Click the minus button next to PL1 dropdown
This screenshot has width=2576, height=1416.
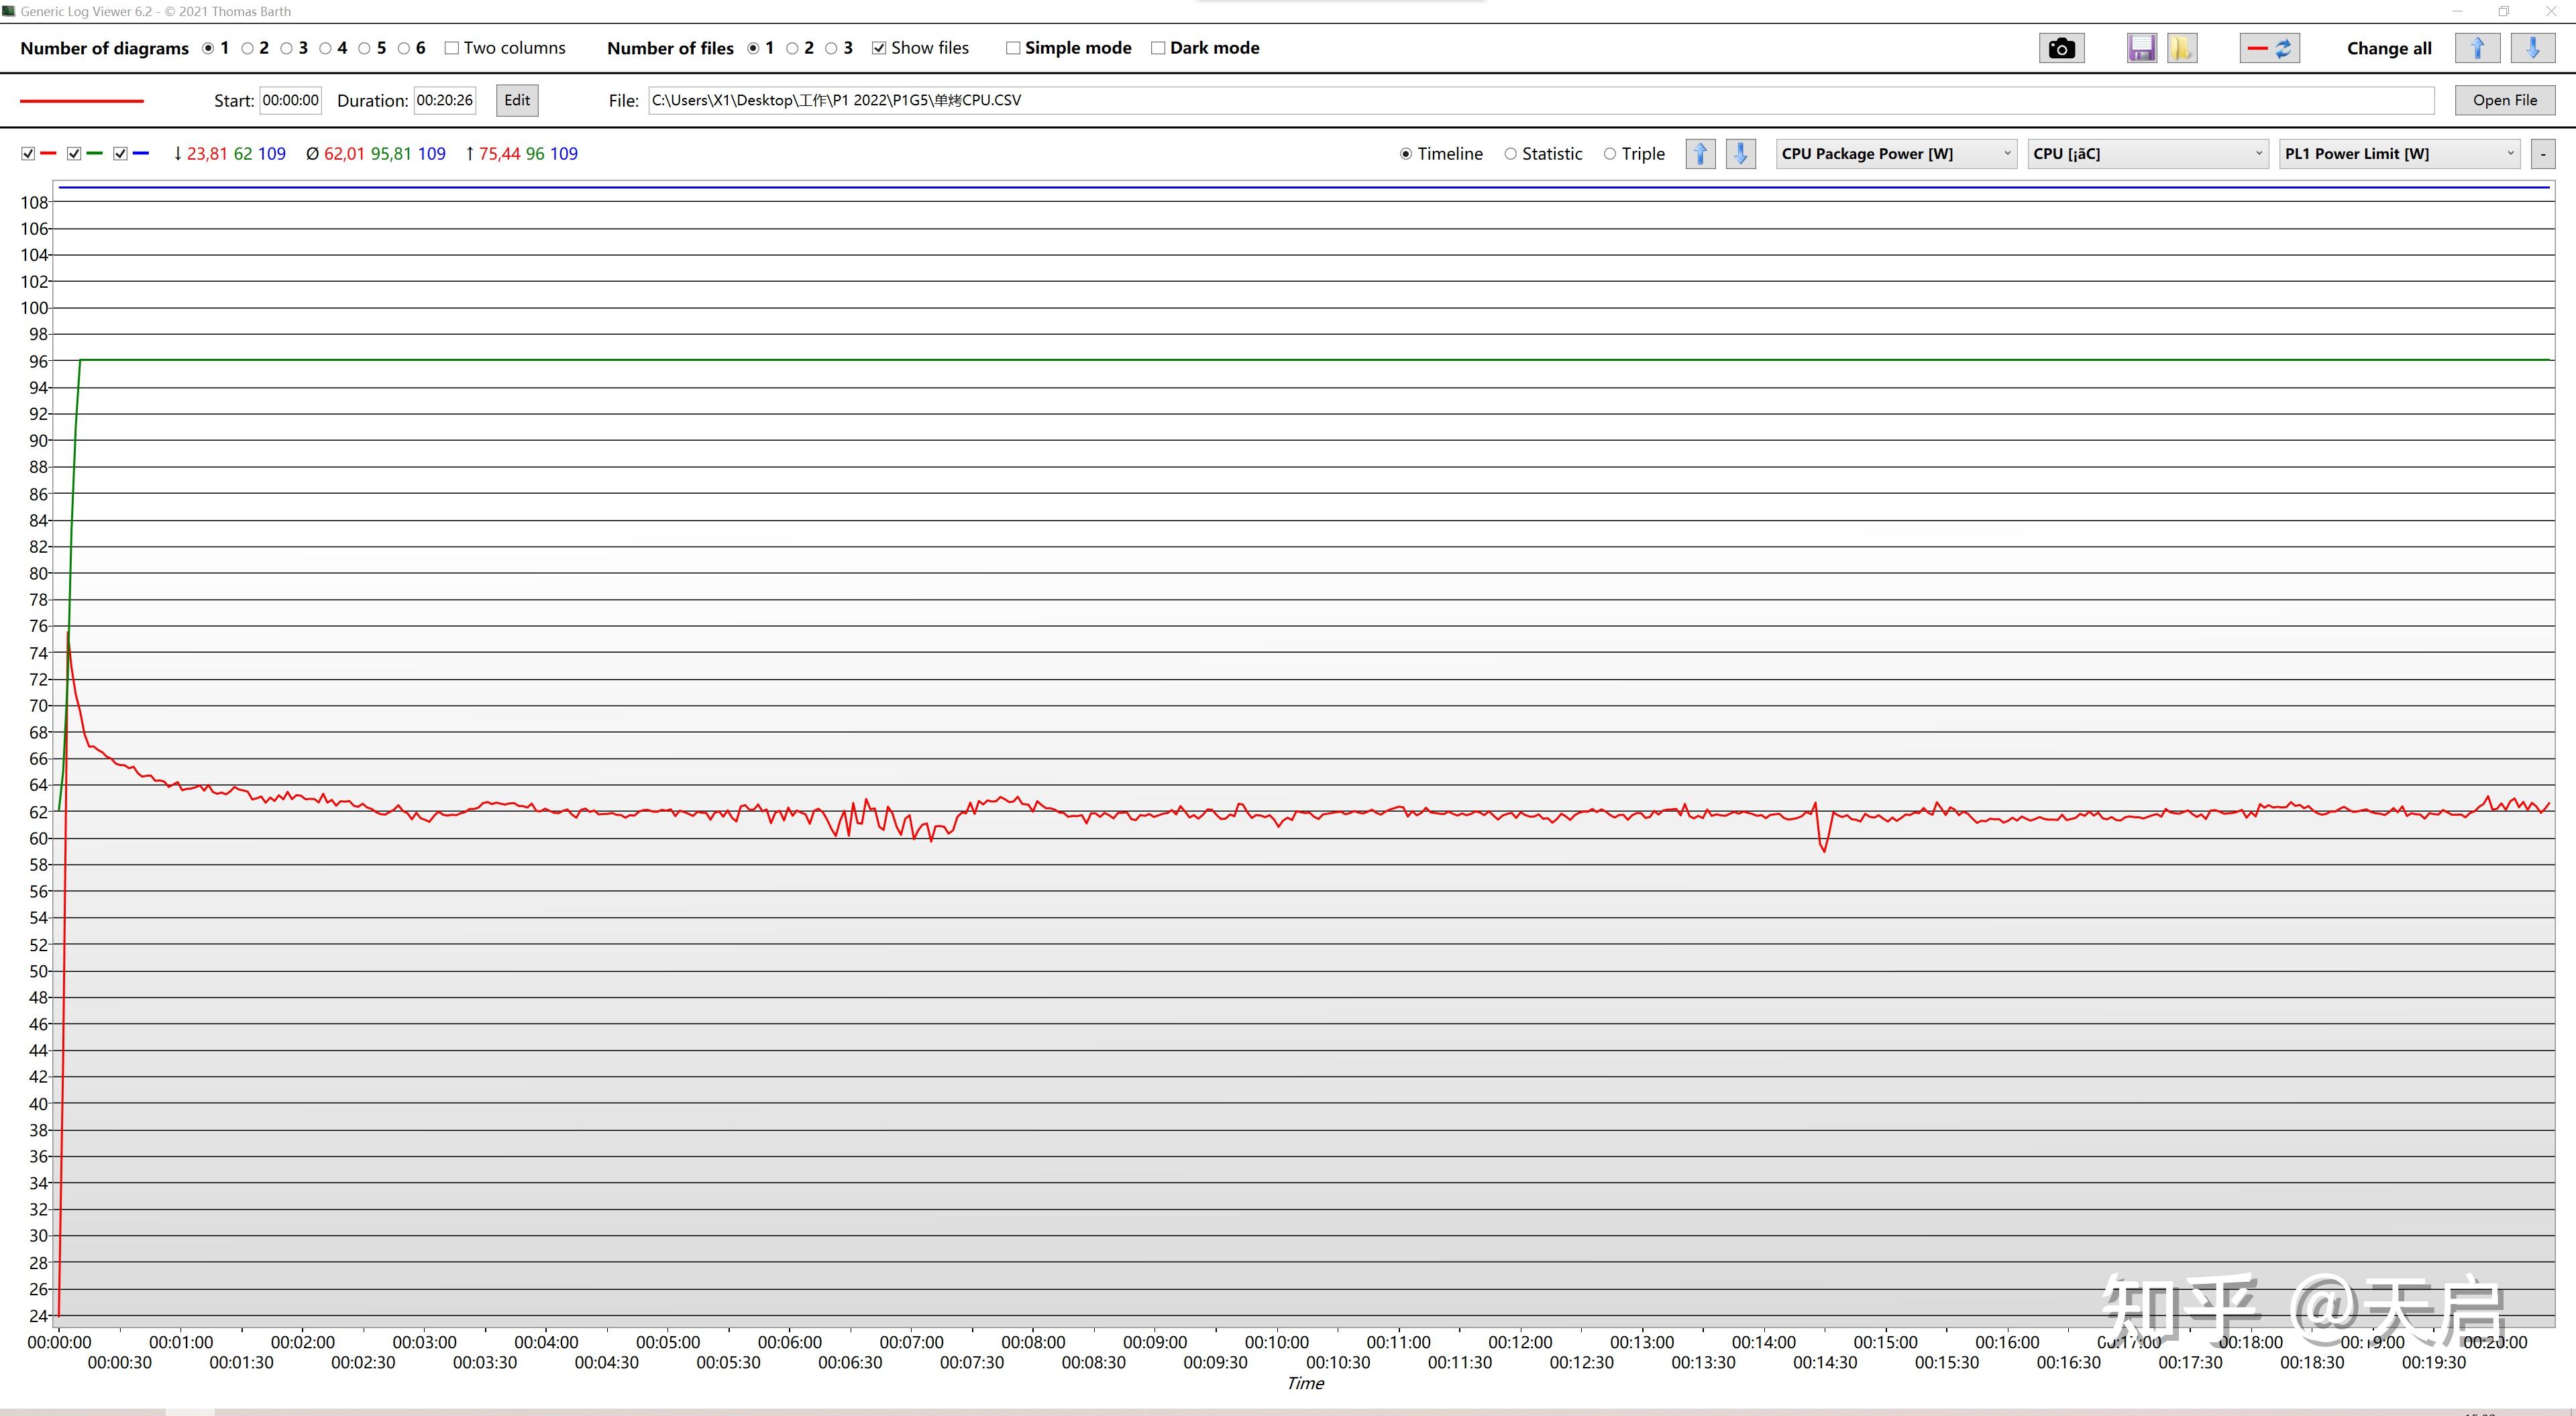[2543, 154]
